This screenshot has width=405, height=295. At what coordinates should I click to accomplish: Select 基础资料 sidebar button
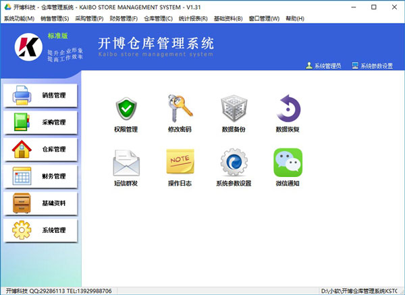[x=40, y=203]
